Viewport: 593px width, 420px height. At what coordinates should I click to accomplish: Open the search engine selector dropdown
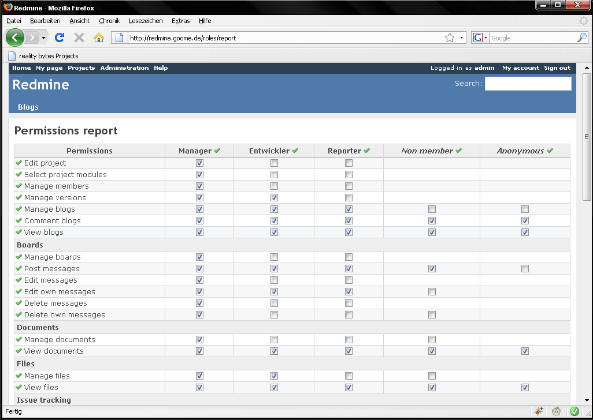[x=485, y=37]
